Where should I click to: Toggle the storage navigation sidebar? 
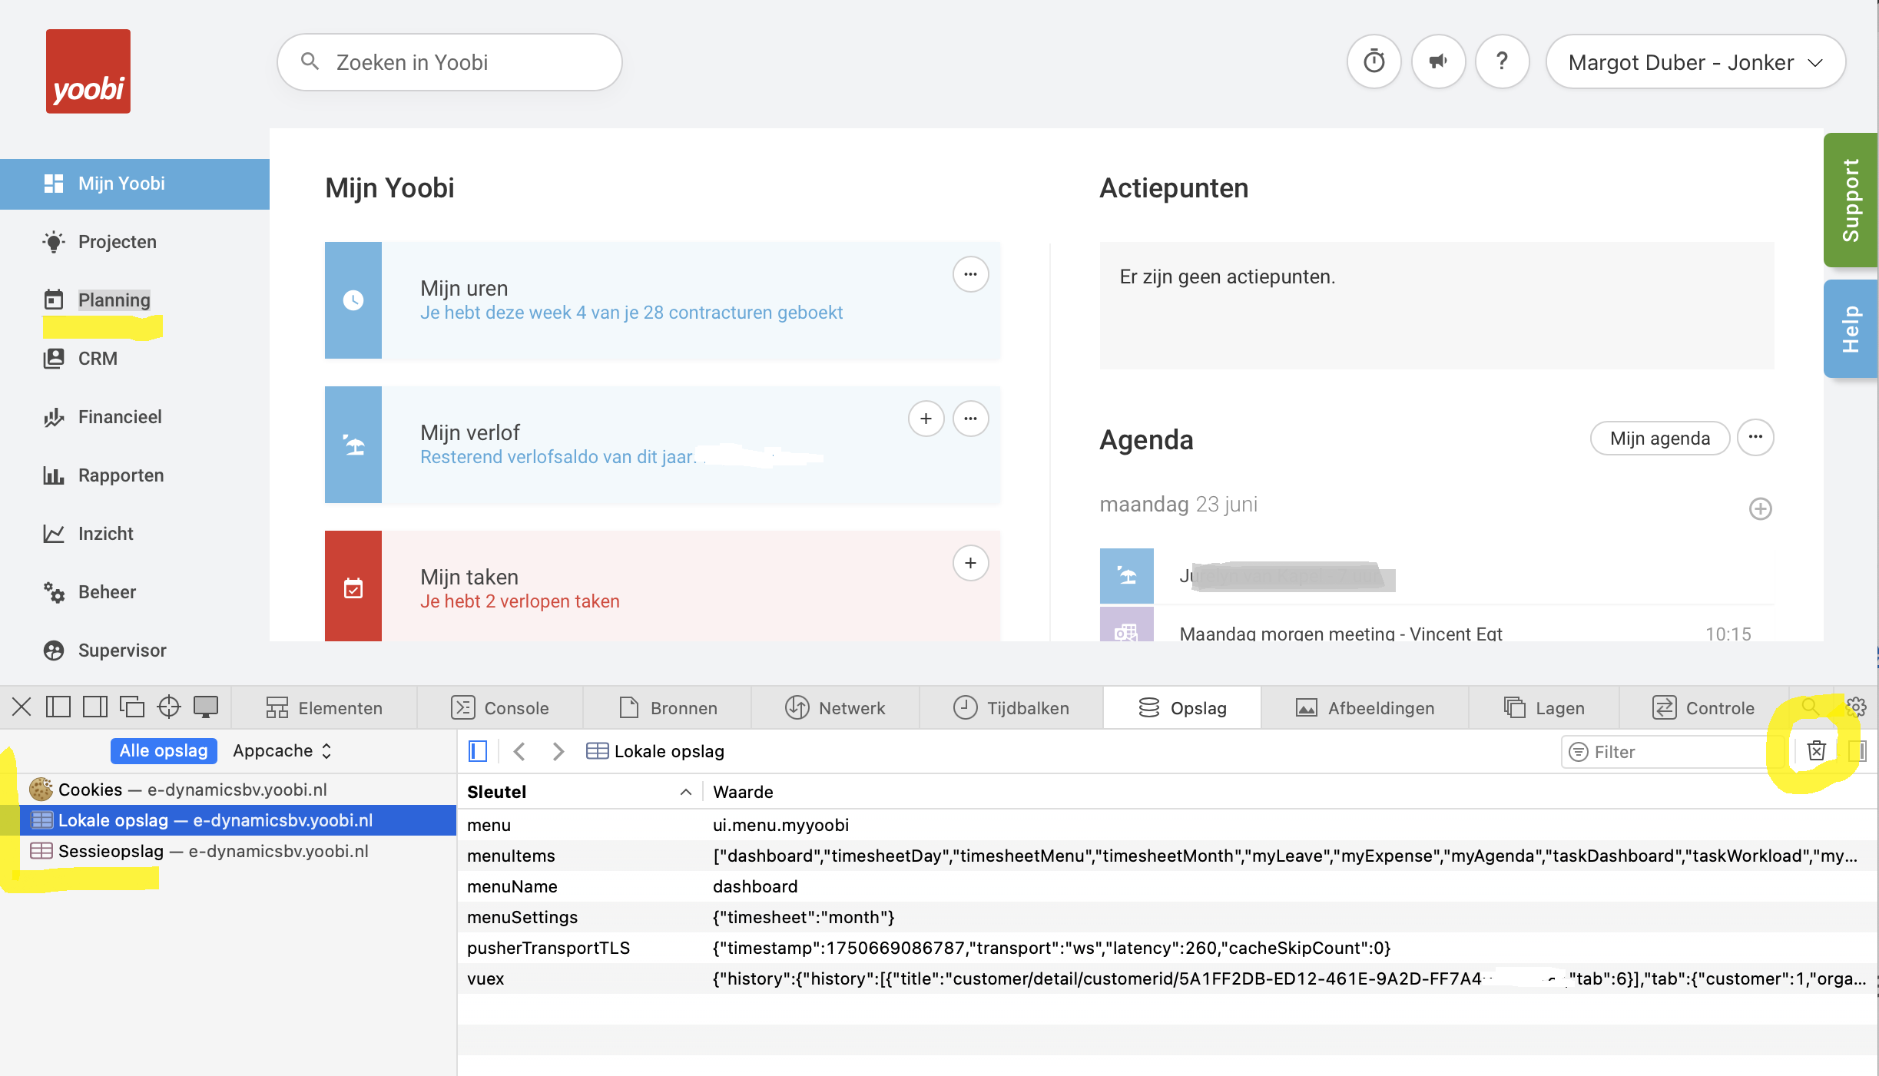coord(478,751)
